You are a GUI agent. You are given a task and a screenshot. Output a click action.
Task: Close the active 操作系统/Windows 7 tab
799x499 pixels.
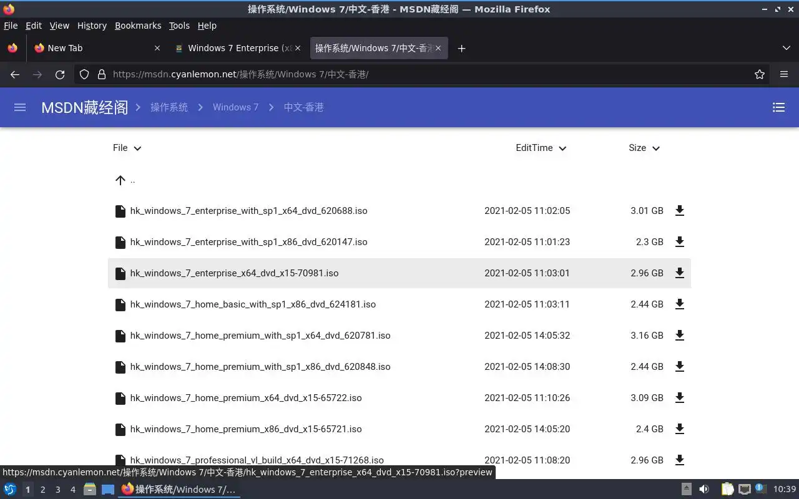pyautogui.click(x=438, y=48)
